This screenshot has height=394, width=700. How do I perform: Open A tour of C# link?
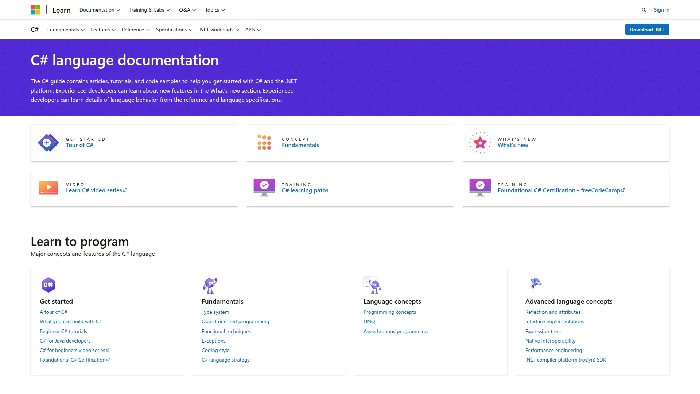pos(54,312)
